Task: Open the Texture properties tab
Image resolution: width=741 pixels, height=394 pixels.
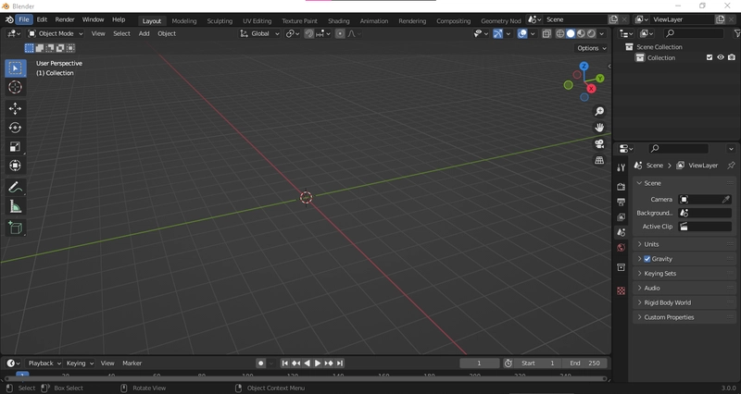Action: pyautogui.click(x=621, y=290)
